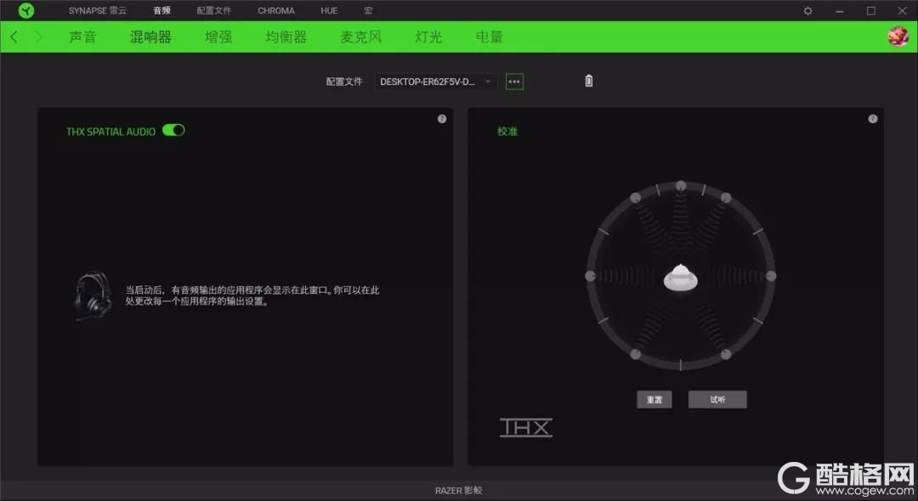Click the THX SPATIAL AUDIO label
This screenshot has width=918, height=501.
110,132
